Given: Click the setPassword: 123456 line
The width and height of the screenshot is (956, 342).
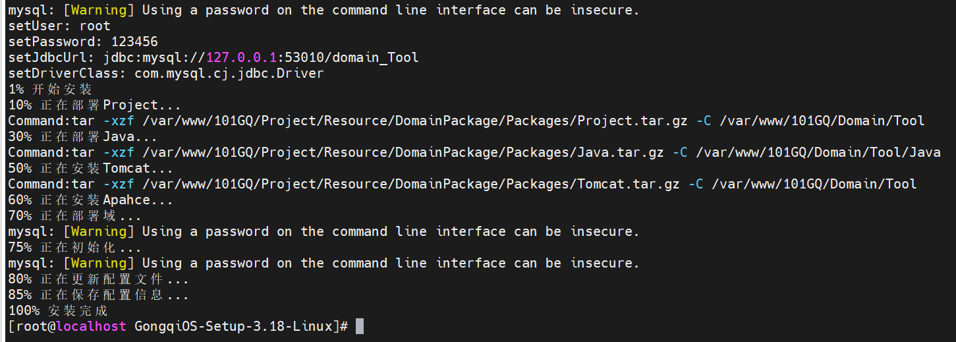Looking at the screenshot, I should (83, 42).
